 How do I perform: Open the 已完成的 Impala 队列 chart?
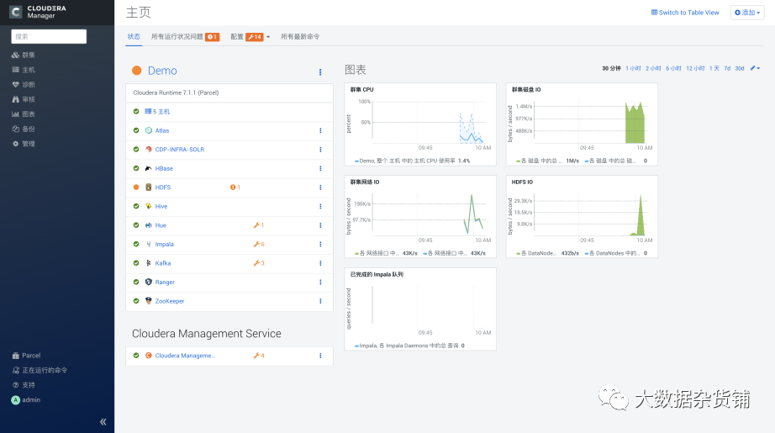tap(420, 309)
